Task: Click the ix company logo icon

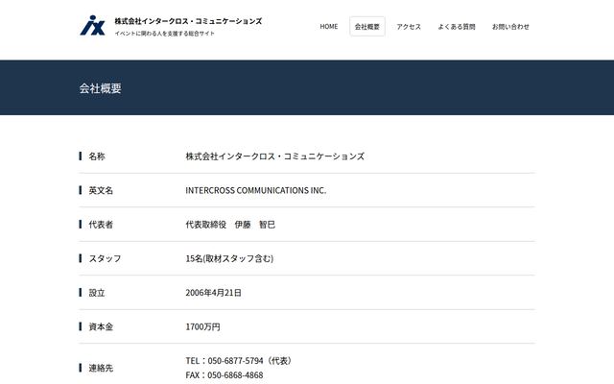Action: [x=93, y=26]
